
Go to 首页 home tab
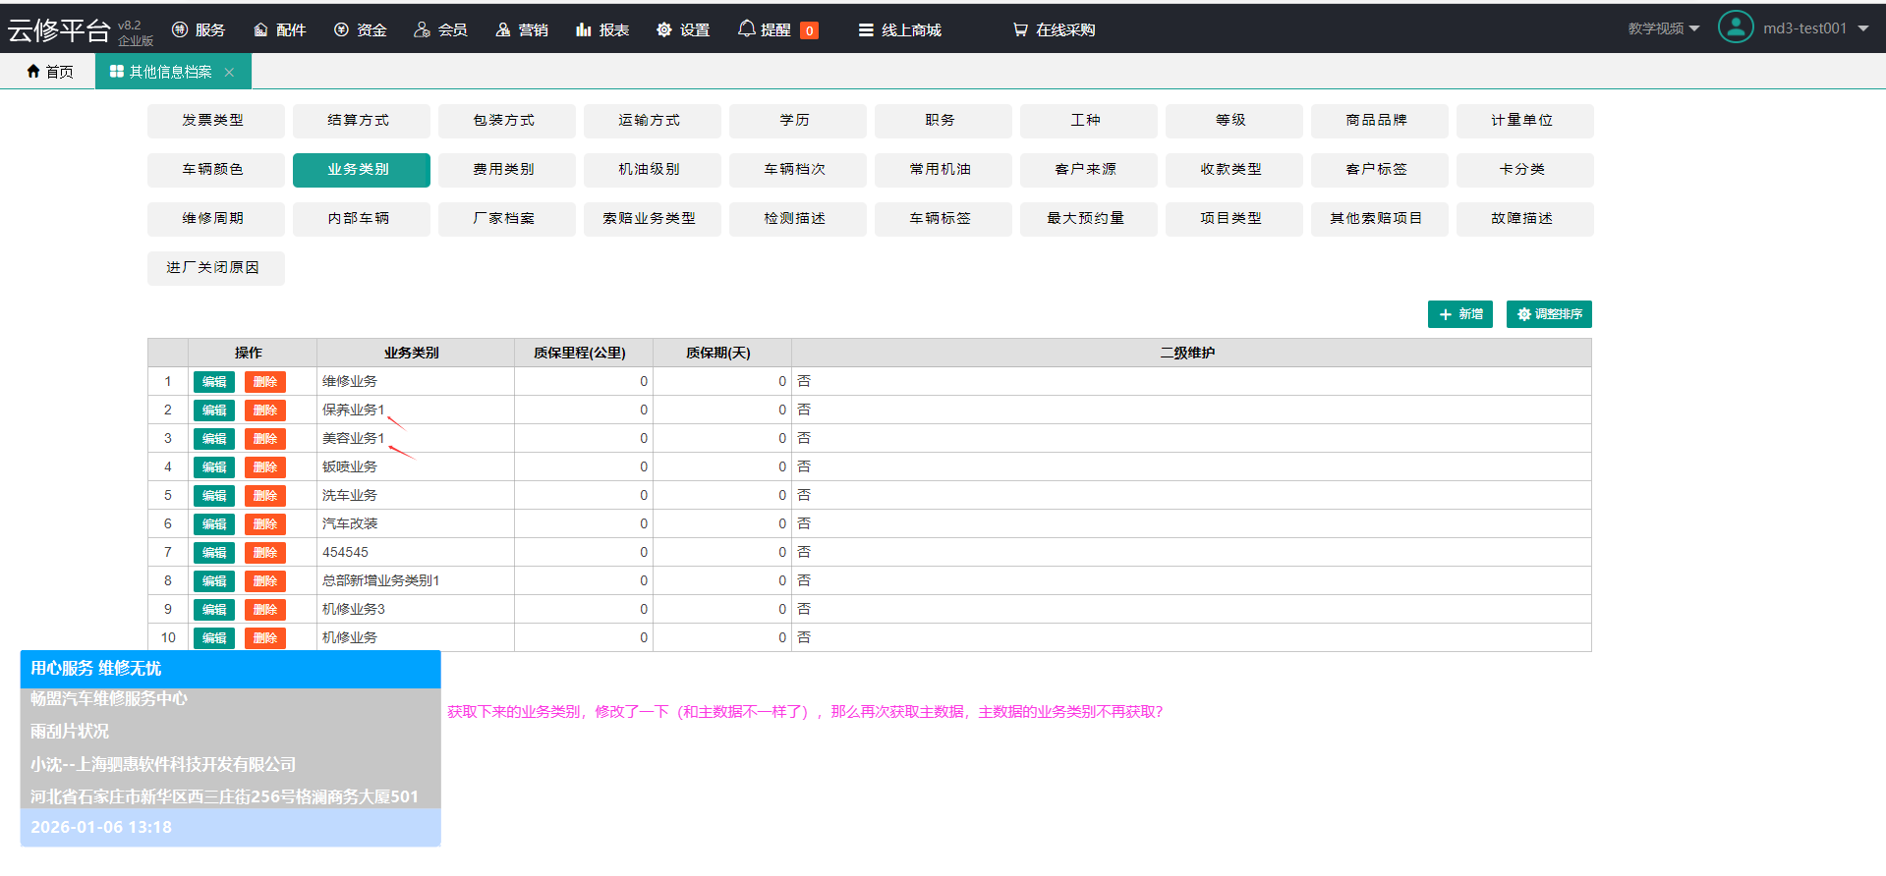coord(49,72)
